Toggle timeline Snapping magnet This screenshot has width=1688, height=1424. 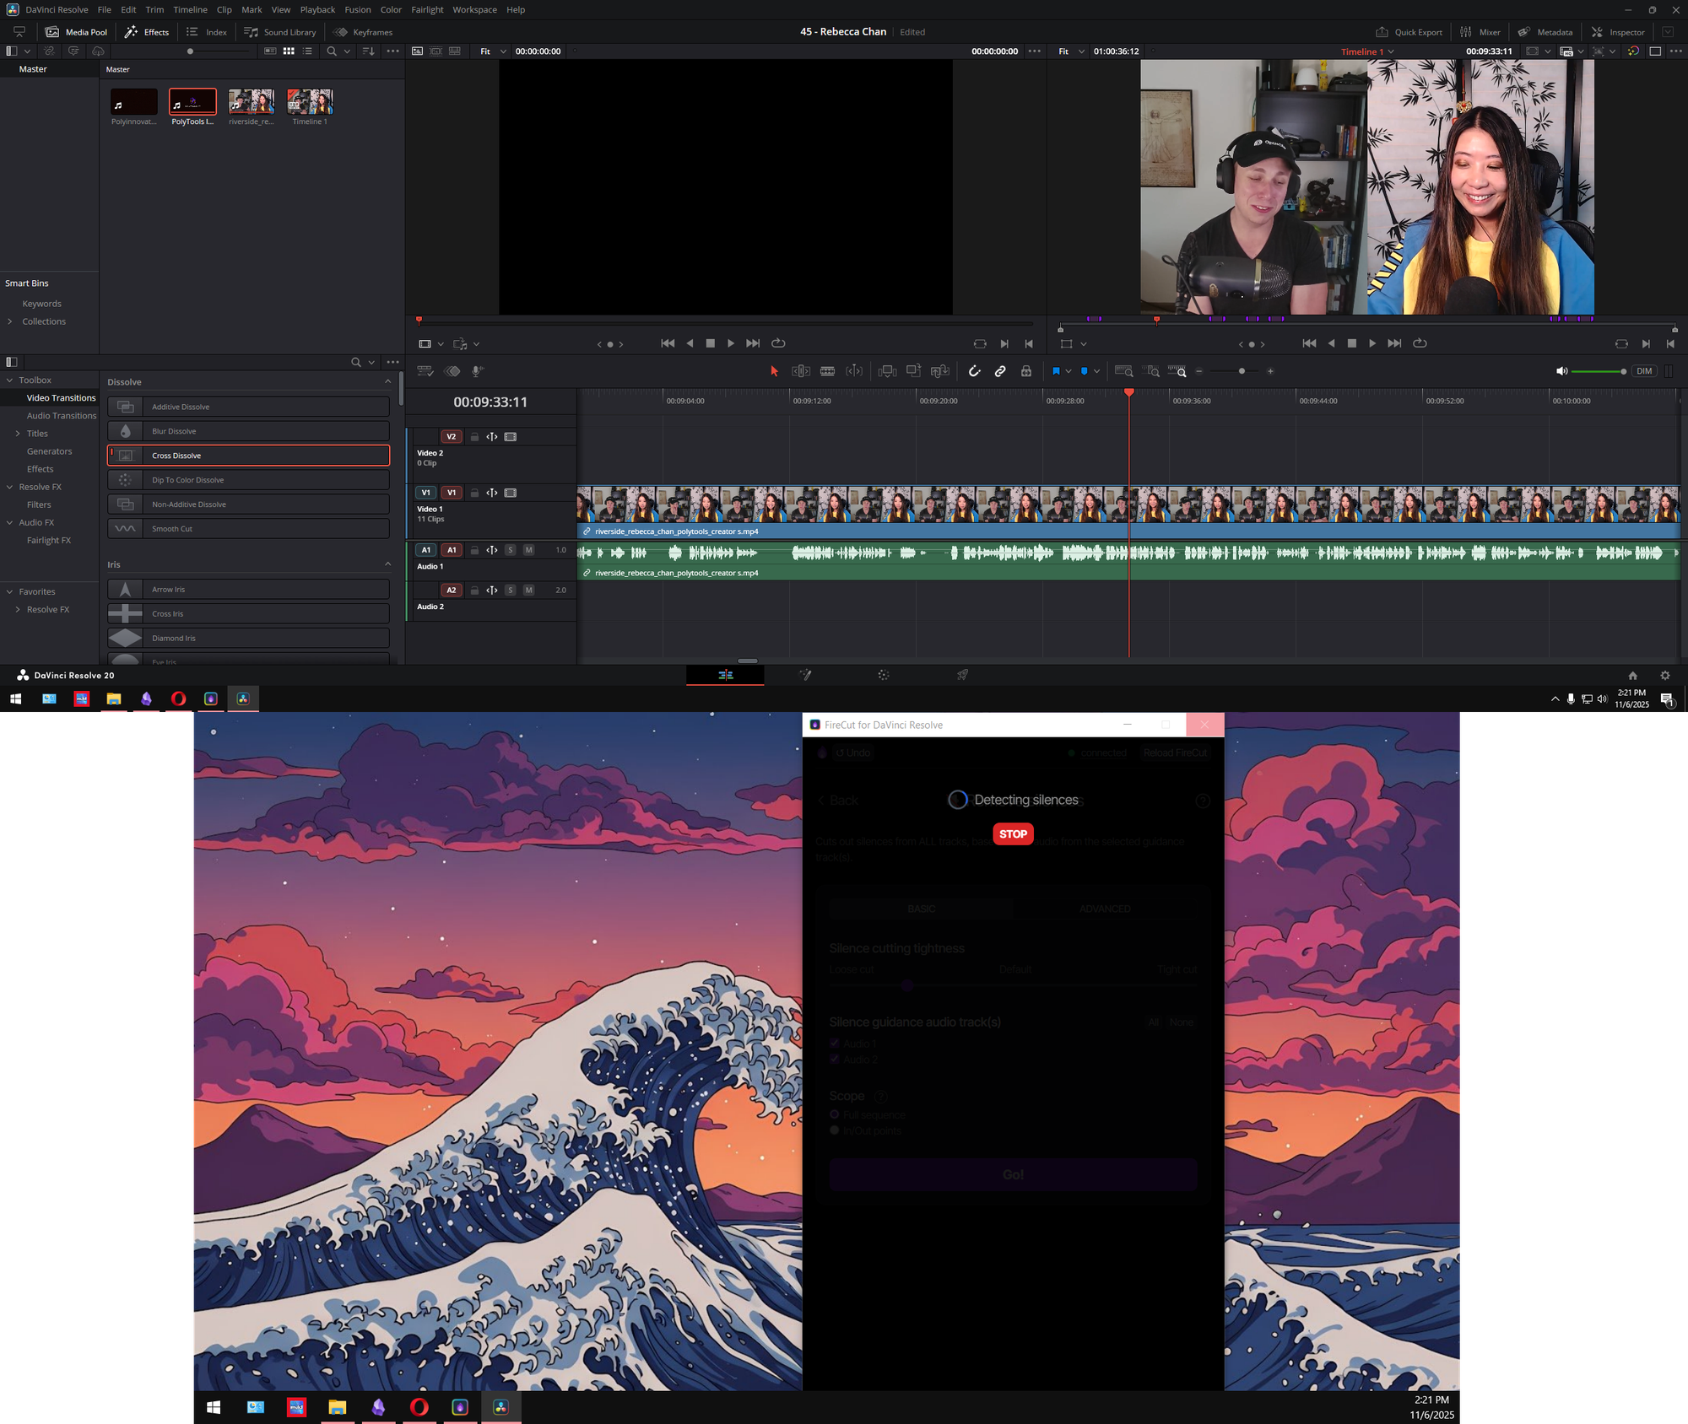coord(974,371)
